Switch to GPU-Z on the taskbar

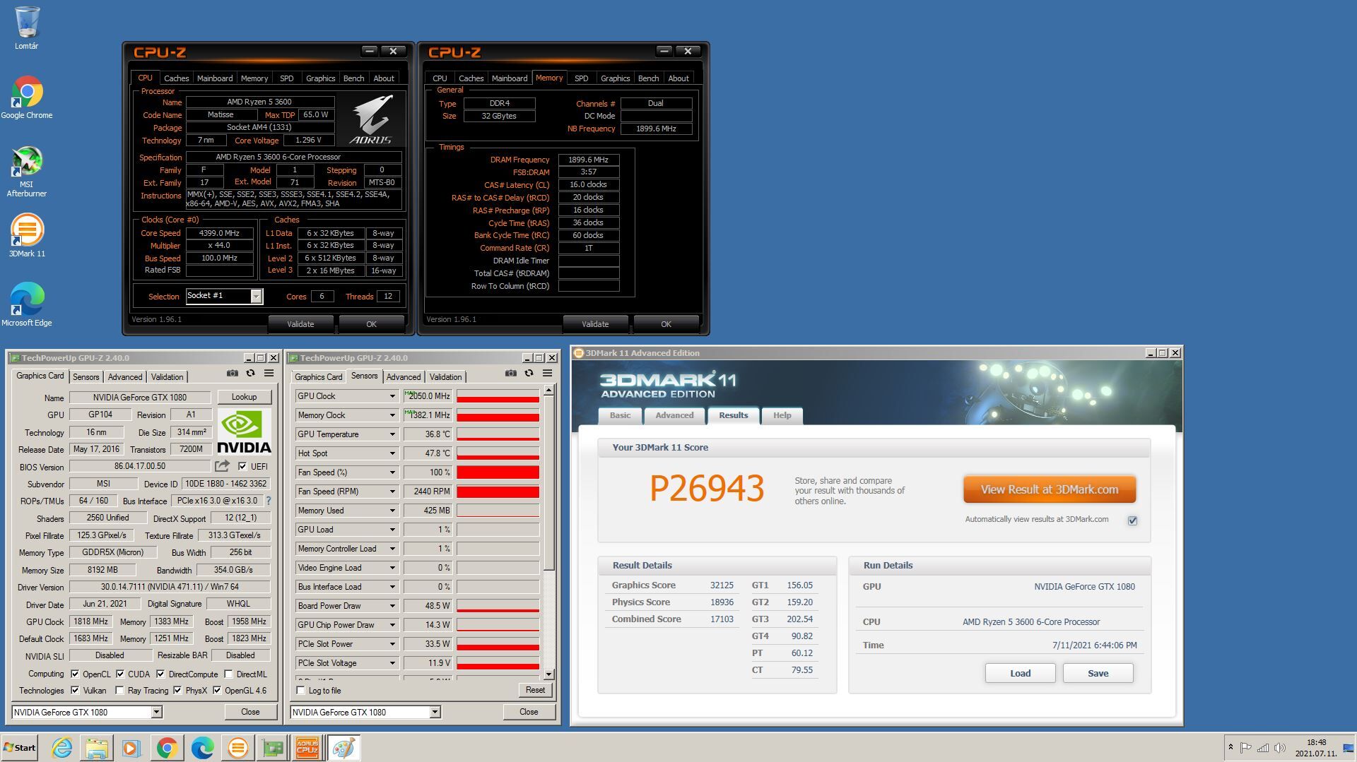tap(273, 748)
